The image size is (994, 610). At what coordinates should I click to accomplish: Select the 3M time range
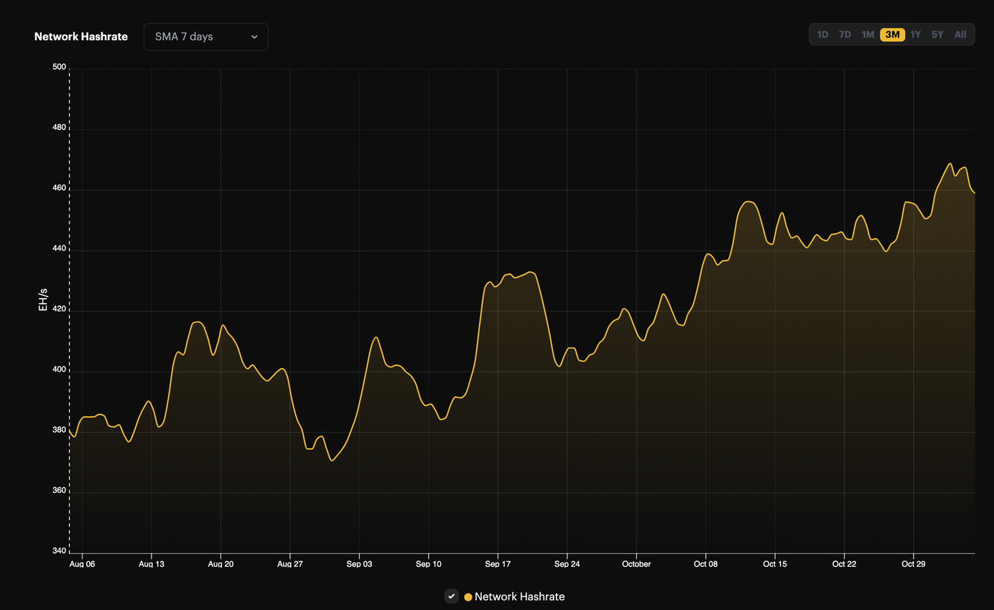[x=892, y=34]
